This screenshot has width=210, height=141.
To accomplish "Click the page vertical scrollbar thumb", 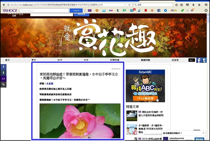I will click(x=208, y=20).
